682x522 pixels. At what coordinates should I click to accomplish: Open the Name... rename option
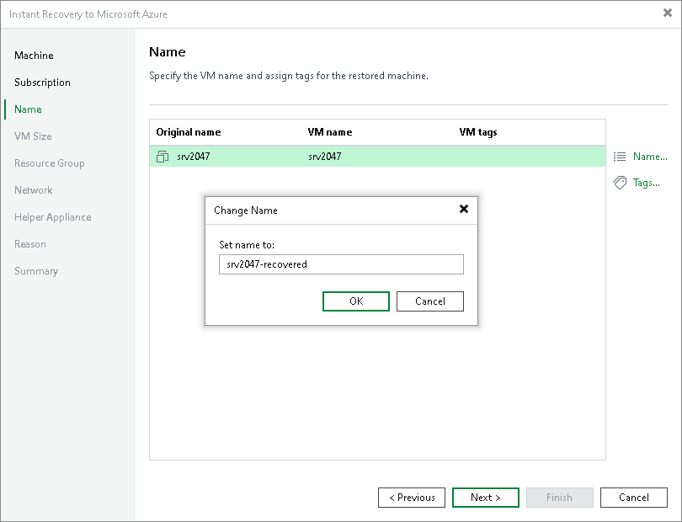(x=650, y=157)
